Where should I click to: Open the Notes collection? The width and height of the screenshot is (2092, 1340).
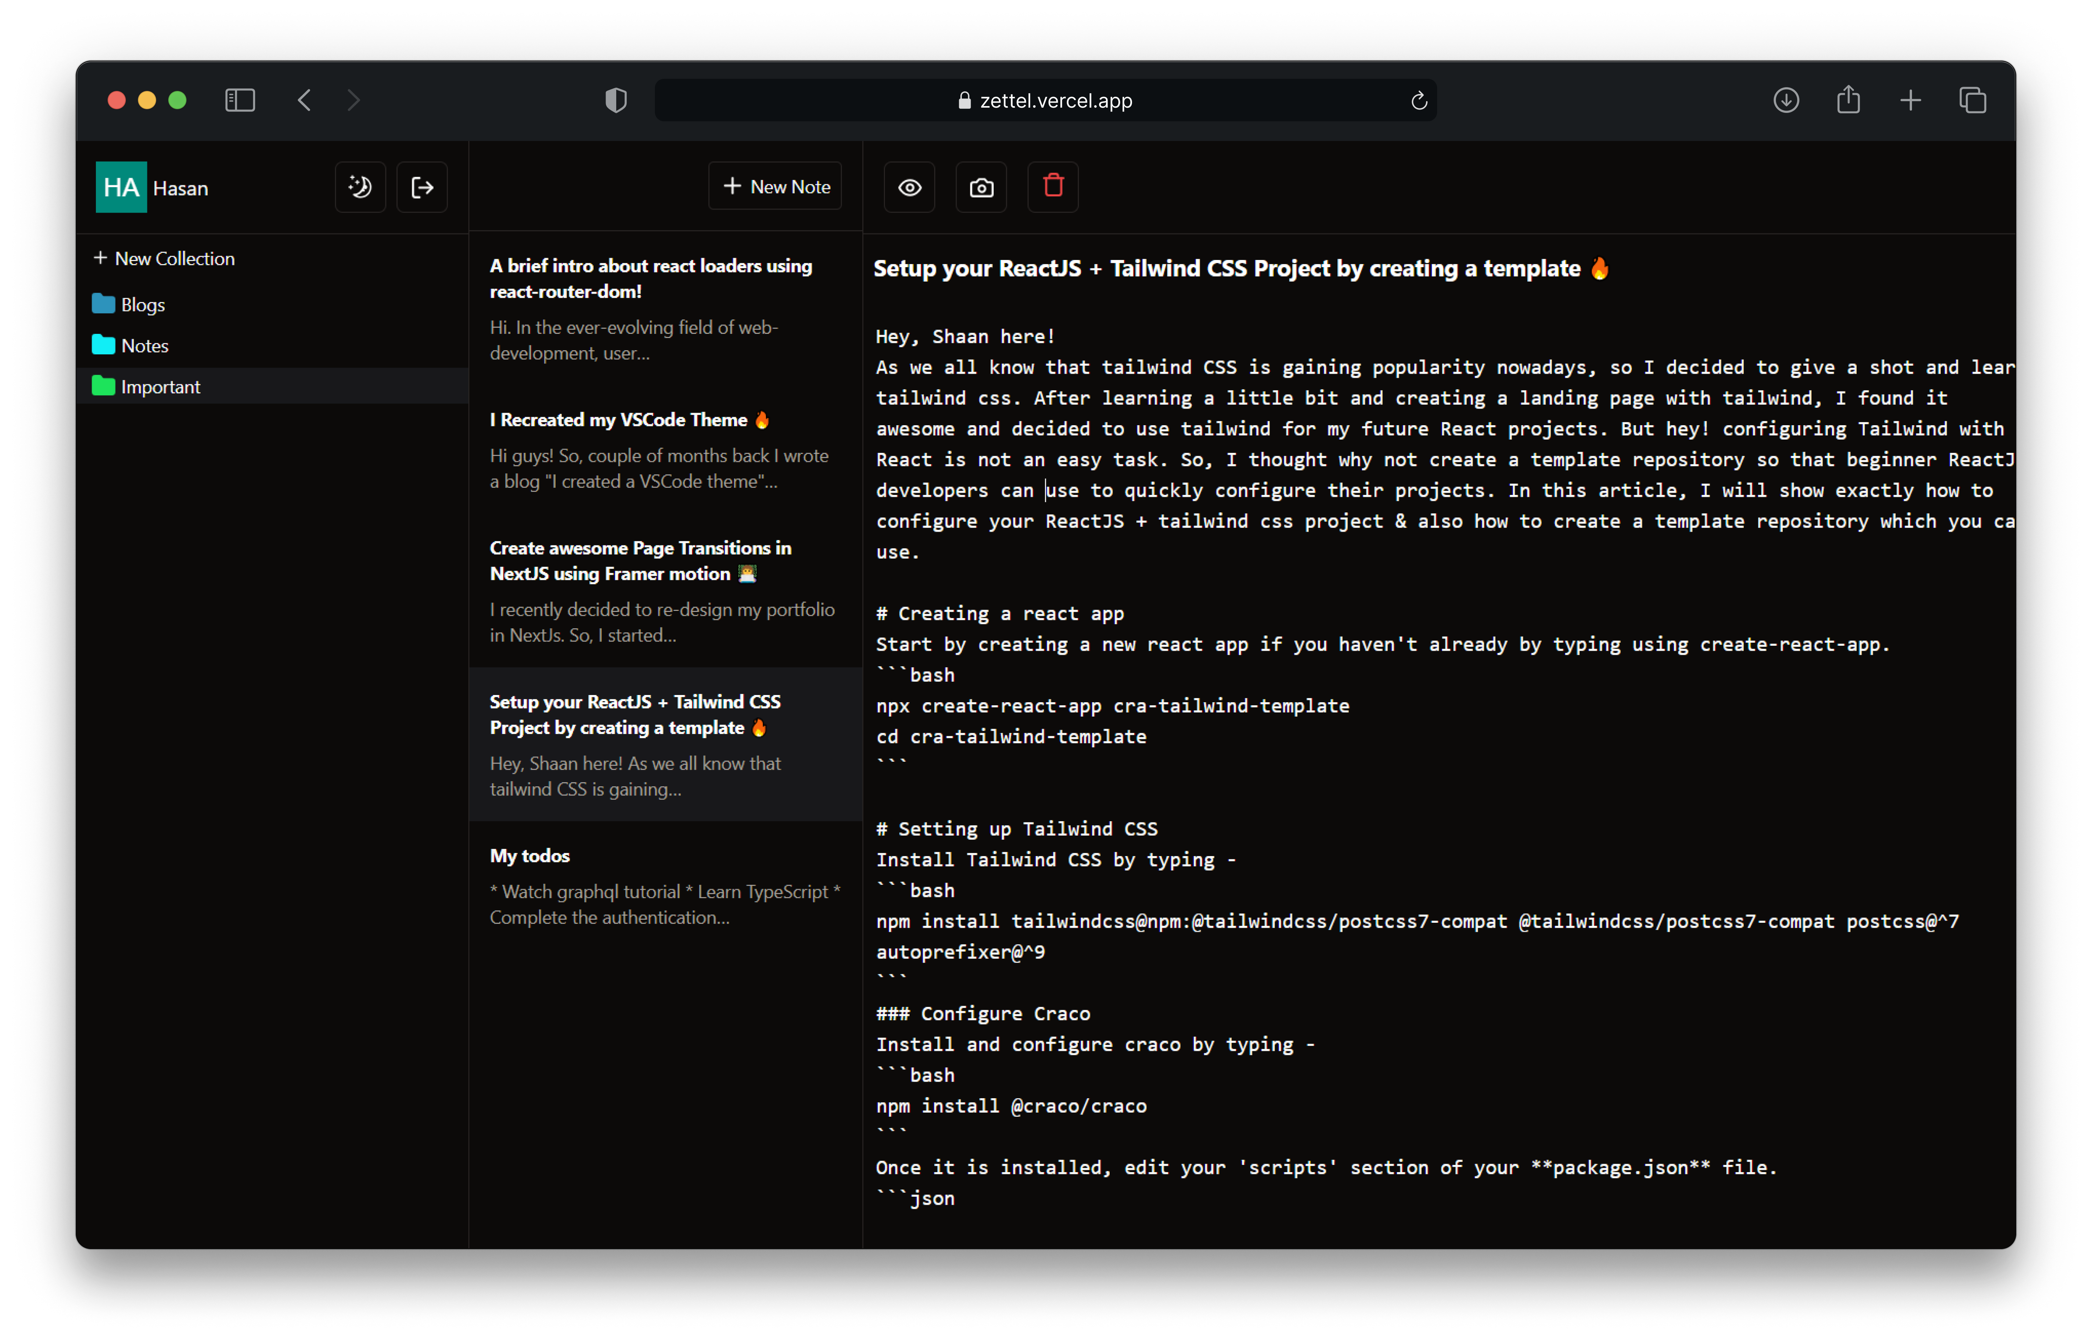click(x=272, y=346)
